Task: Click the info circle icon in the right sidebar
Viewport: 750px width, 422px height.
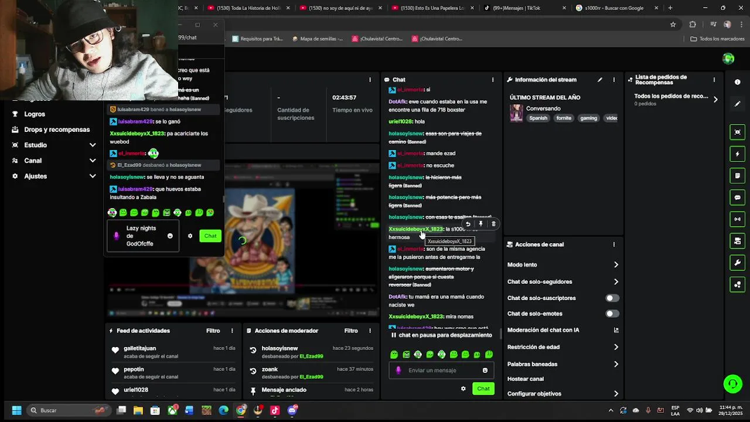Action: coord(738,82)
